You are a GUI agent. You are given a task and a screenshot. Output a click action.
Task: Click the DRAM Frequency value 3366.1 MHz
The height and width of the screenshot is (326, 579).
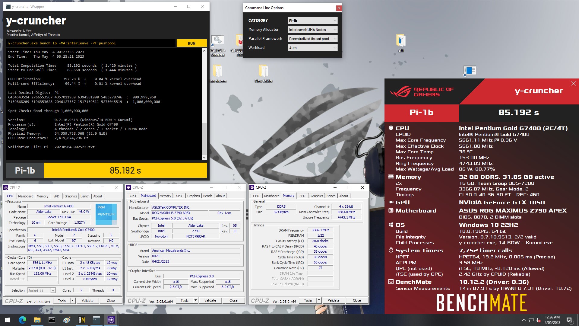pyautogui.click(x=320, y=230)
